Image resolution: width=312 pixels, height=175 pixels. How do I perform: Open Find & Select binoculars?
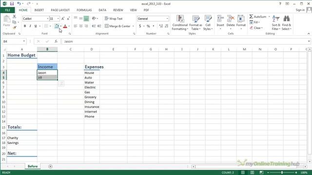click(x=287, y=23)
